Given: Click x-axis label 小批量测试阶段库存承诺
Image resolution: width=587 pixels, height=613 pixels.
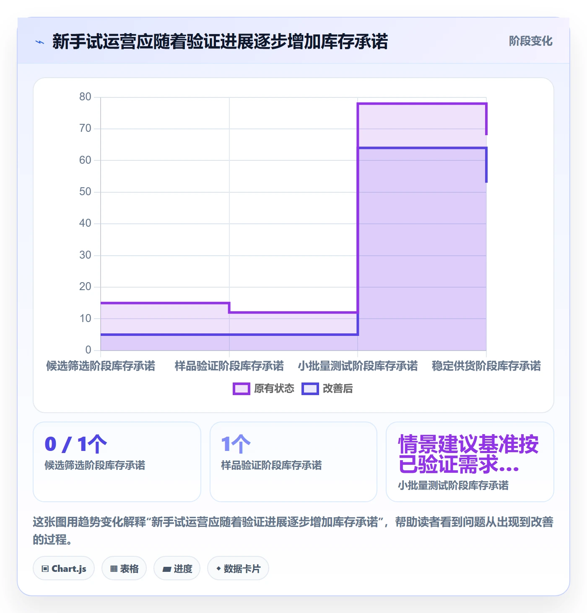Looking at the screenshot, I should [358, 366].
